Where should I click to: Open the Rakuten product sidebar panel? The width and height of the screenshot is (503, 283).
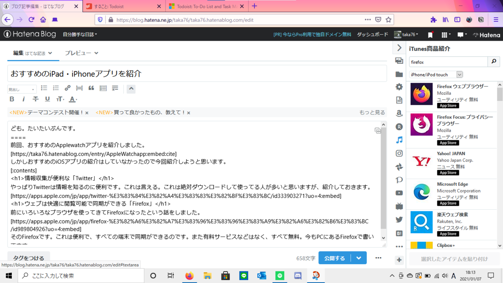click(x=399, y=127)
